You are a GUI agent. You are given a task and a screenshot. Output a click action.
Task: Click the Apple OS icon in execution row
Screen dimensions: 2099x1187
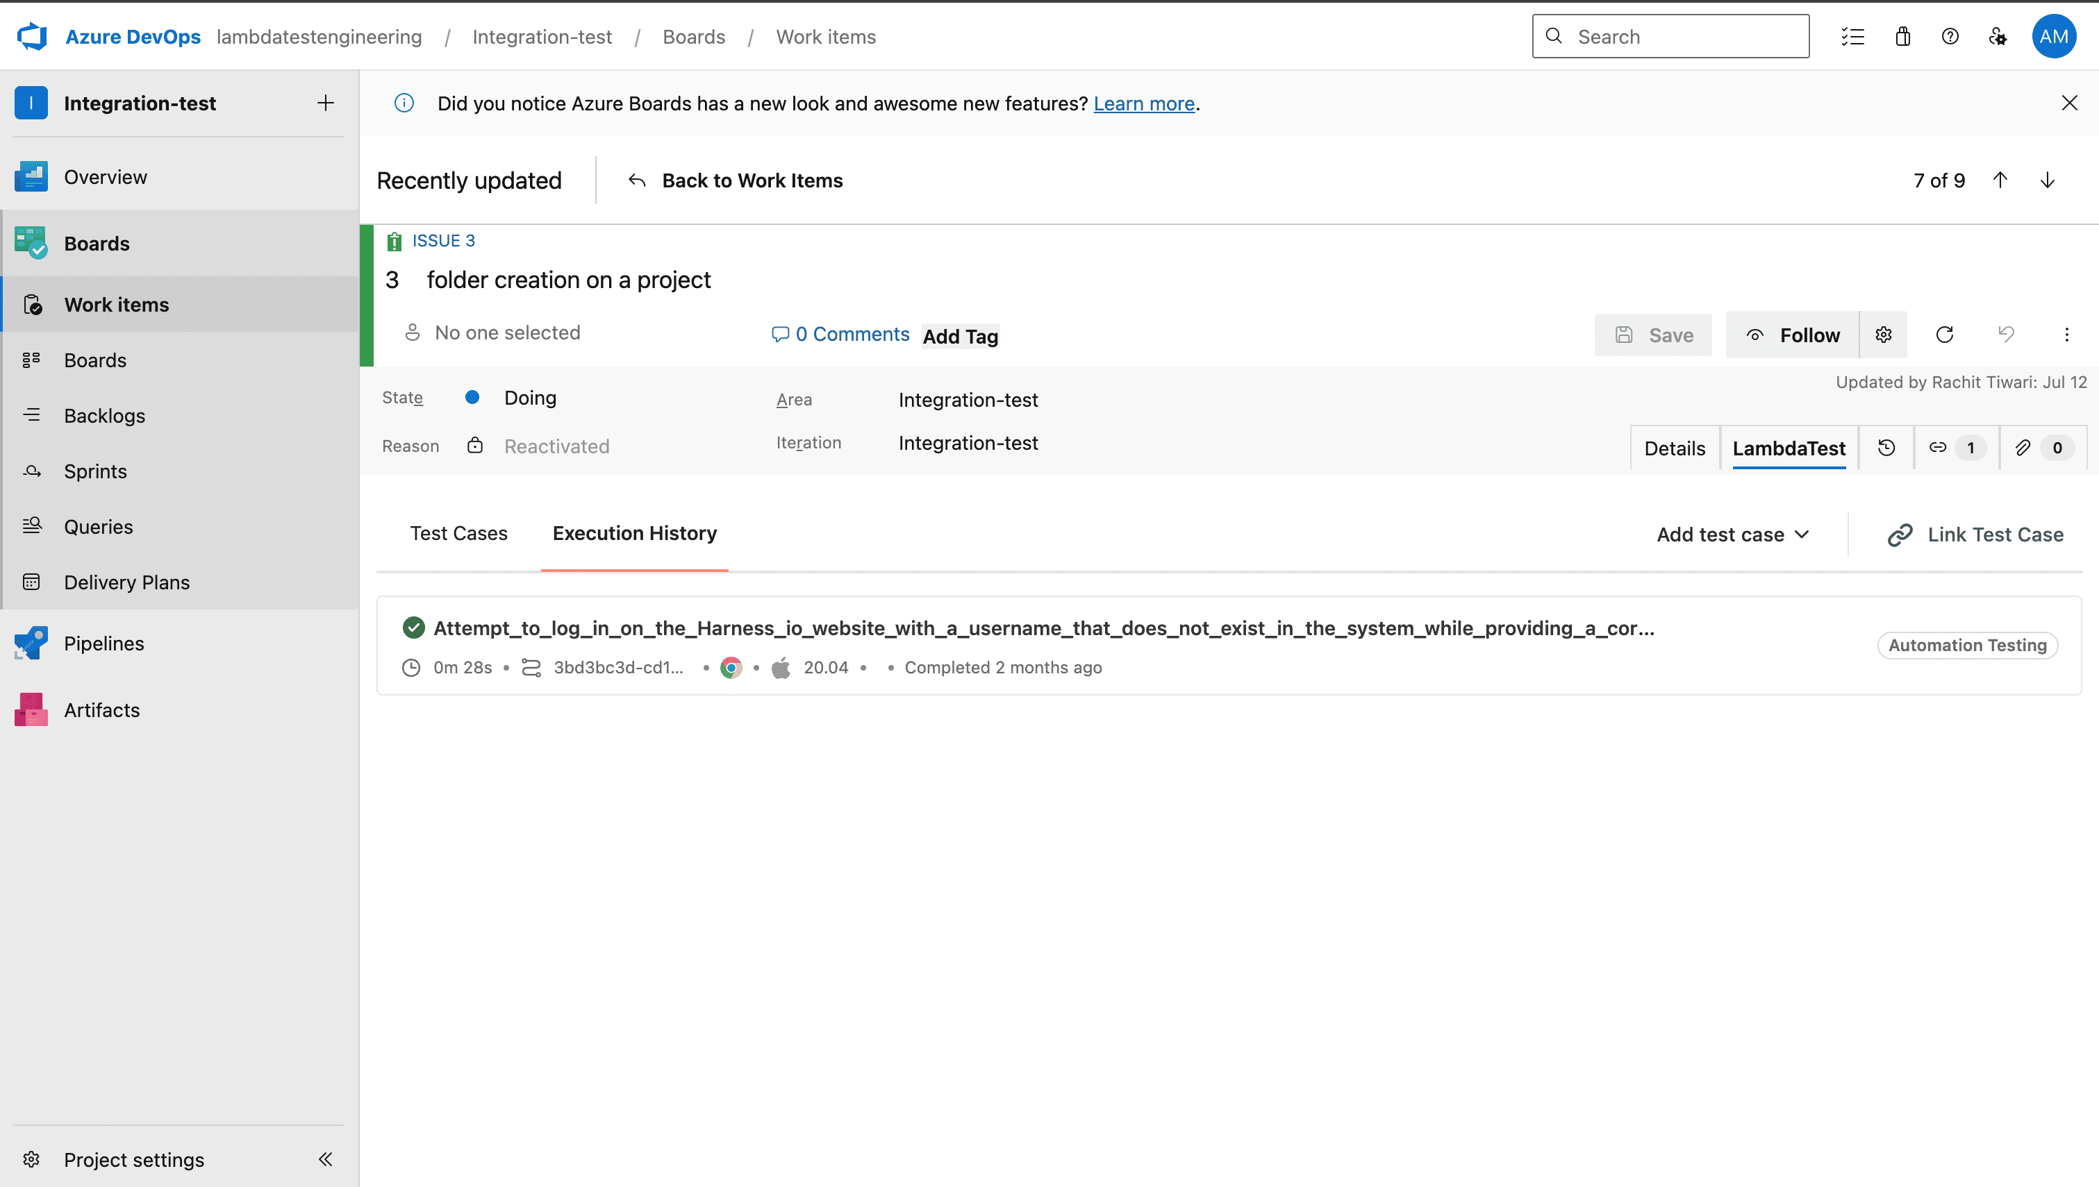[781, 668]
